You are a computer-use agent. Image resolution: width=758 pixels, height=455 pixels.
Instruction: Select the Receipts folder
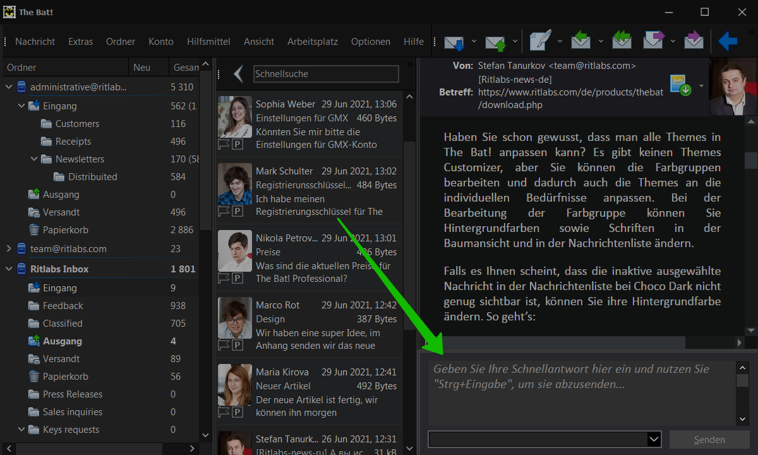(x=73, y=141)
